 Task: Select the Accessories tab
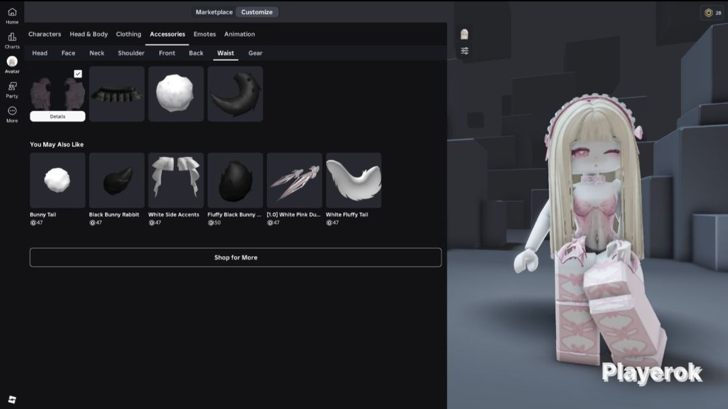pyautogui.click(x=167, y=34)
